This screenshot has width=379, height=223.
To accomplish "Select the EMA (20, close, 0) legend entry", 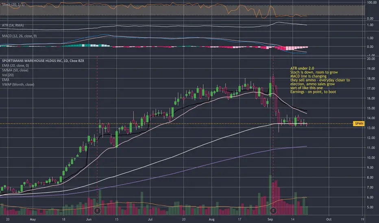I will 15,66.
